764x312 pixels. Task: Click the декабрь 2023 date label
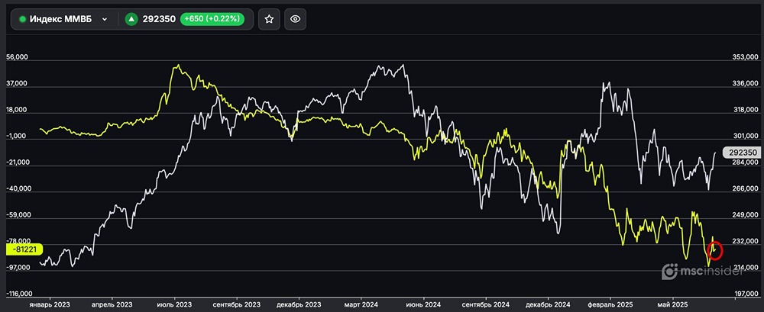pyautogui.click(x=298, y=304)
